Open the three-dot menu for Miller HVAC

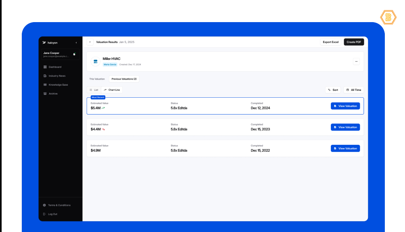pyautogui.click(x=356, y=62)
